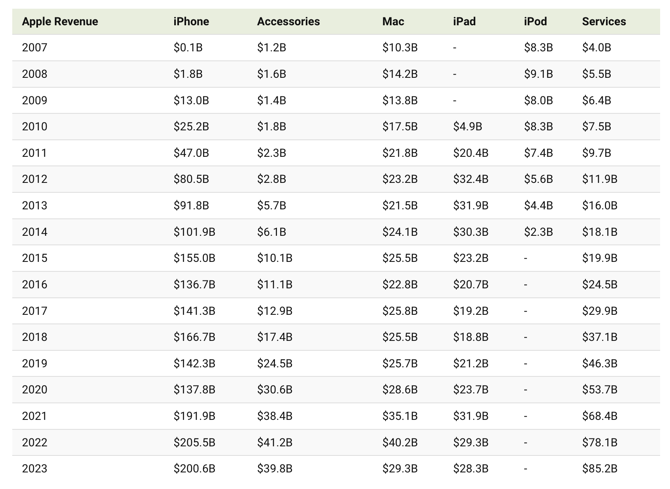Select the 2015 year row label
The height and width of the screenshot is (489, 670).
(x=35, y=258)
